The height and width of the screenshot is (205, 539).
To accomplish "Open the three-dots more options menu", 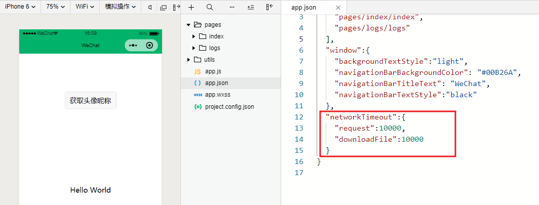I will click(x=233, y=7).
